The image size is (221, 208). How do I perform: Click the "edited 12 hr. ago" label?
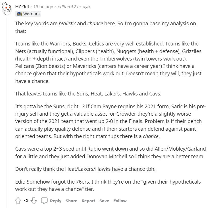[74, 7]
